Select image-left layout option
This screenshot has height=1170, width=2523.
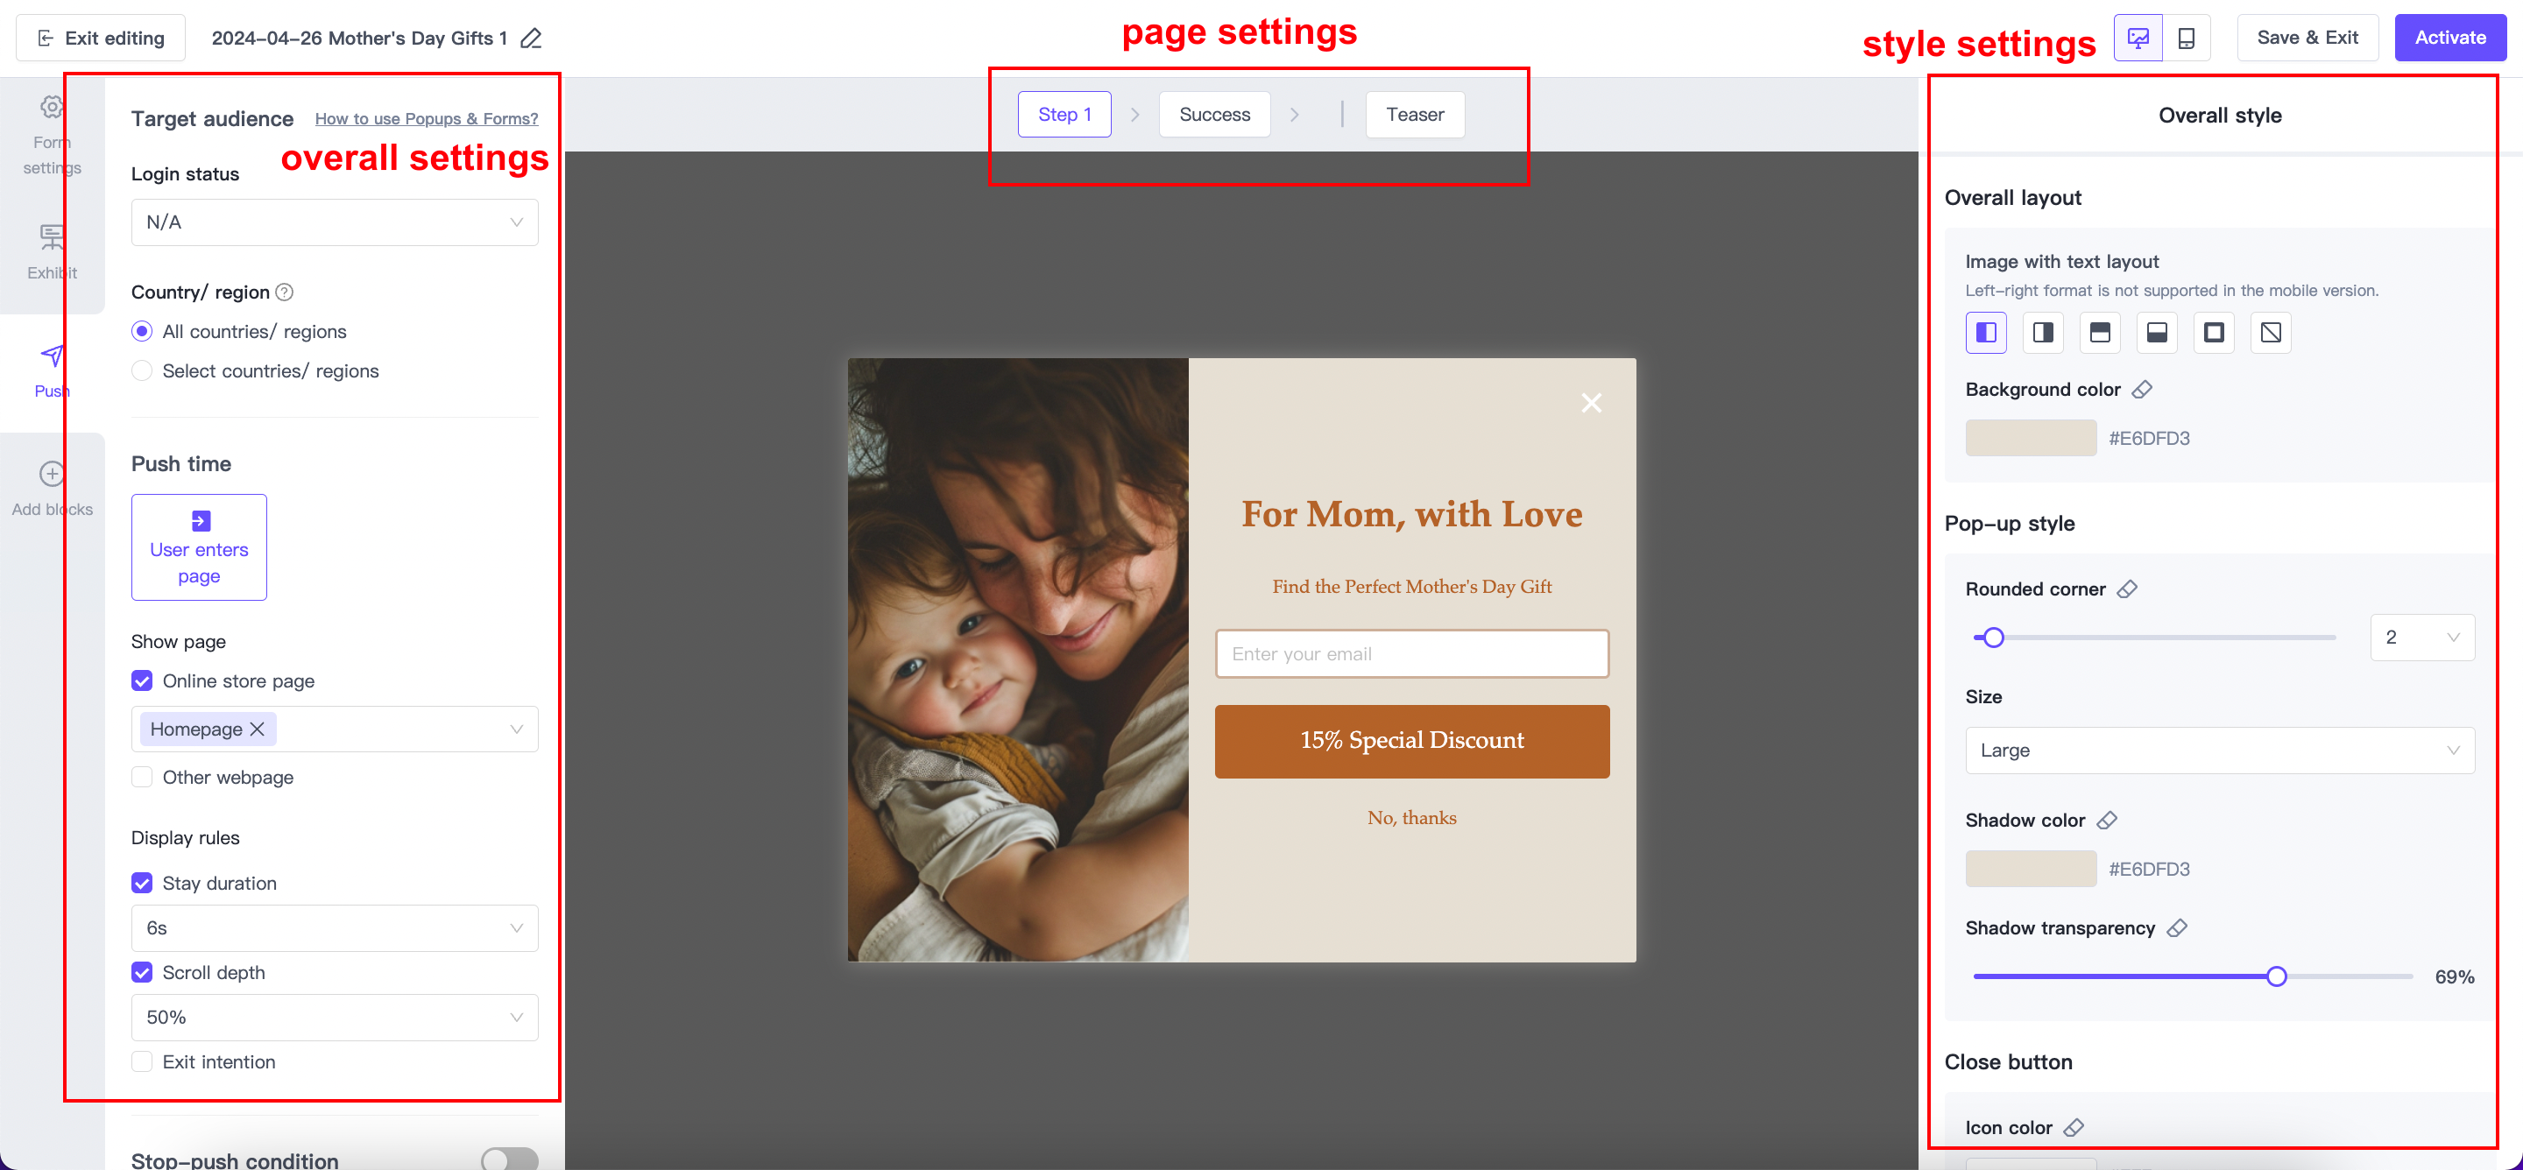coord(1985,333)
